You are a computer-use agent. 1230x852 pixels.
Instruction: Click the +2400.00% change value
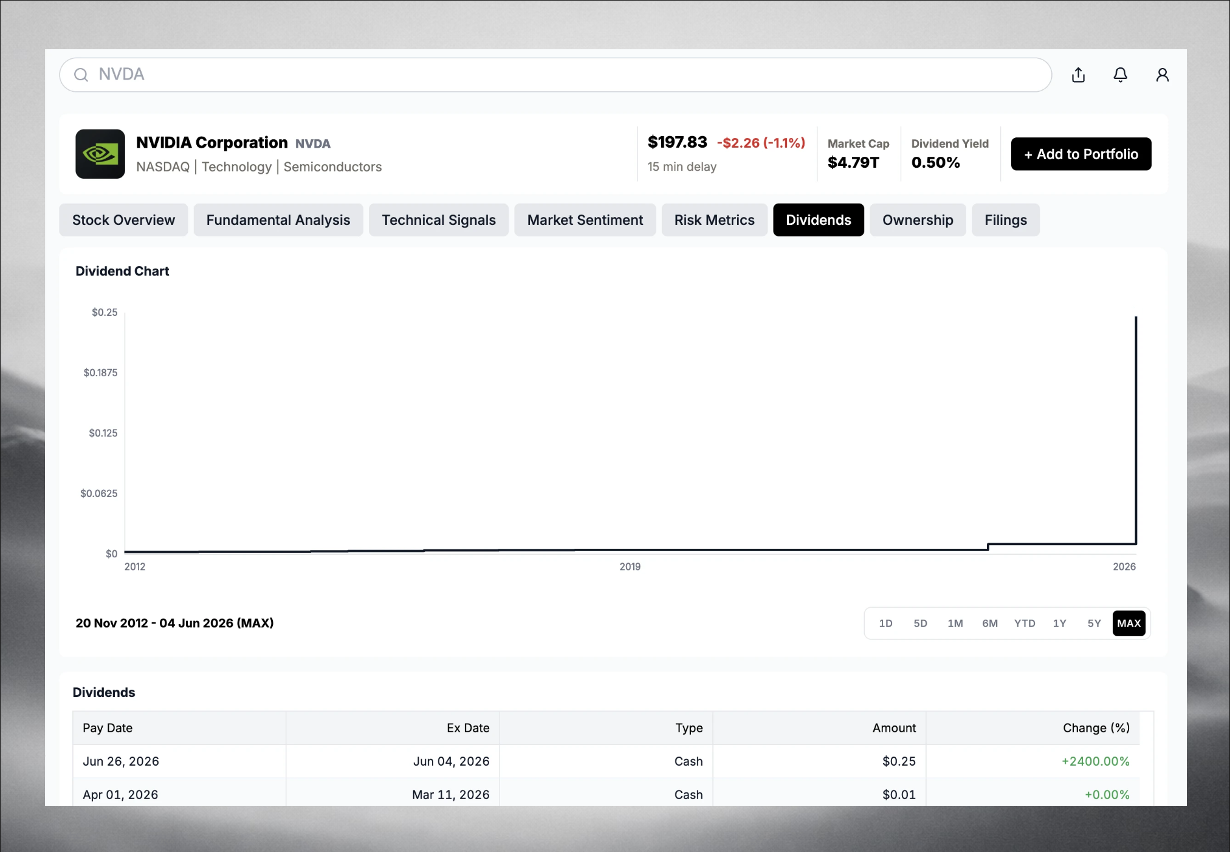click(x=1096, y=761)
